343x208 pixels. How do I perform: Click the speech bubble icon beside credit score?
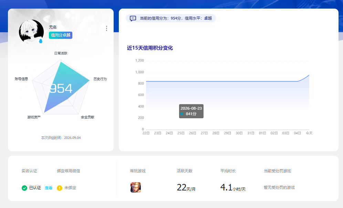coord(133,18)
